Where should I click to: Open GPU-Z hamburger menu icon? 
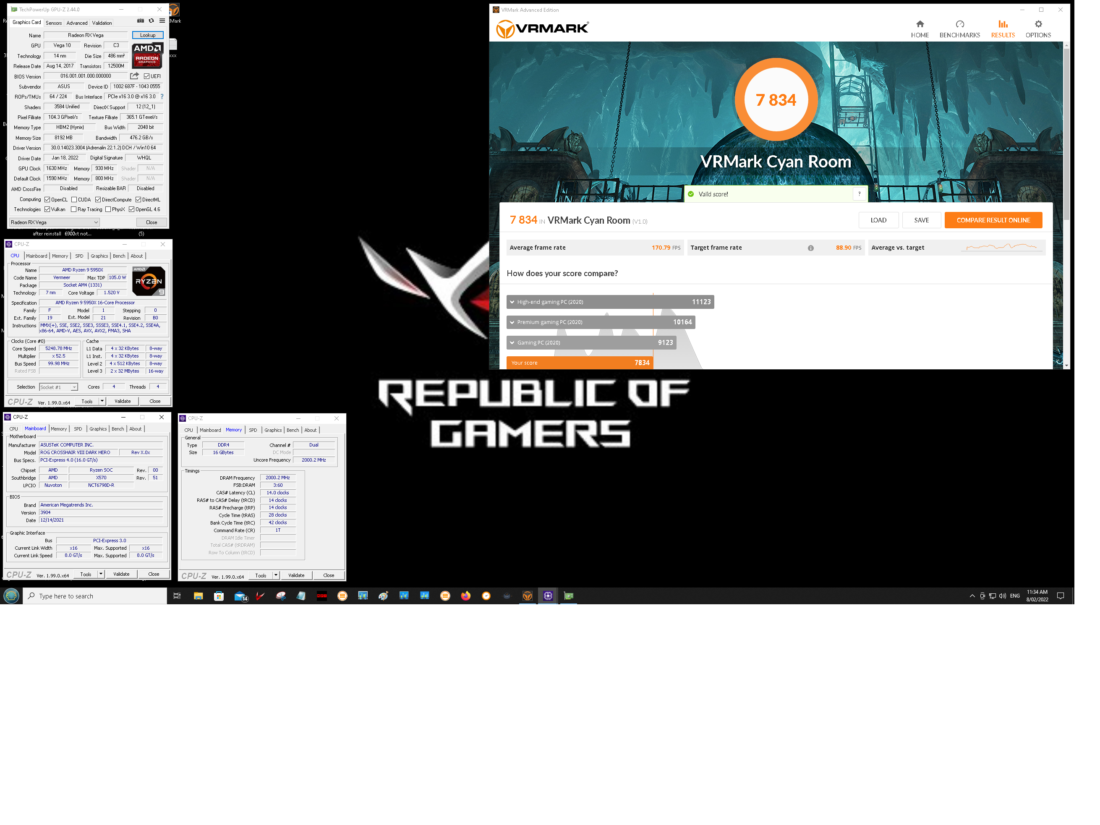click(162, 21)
